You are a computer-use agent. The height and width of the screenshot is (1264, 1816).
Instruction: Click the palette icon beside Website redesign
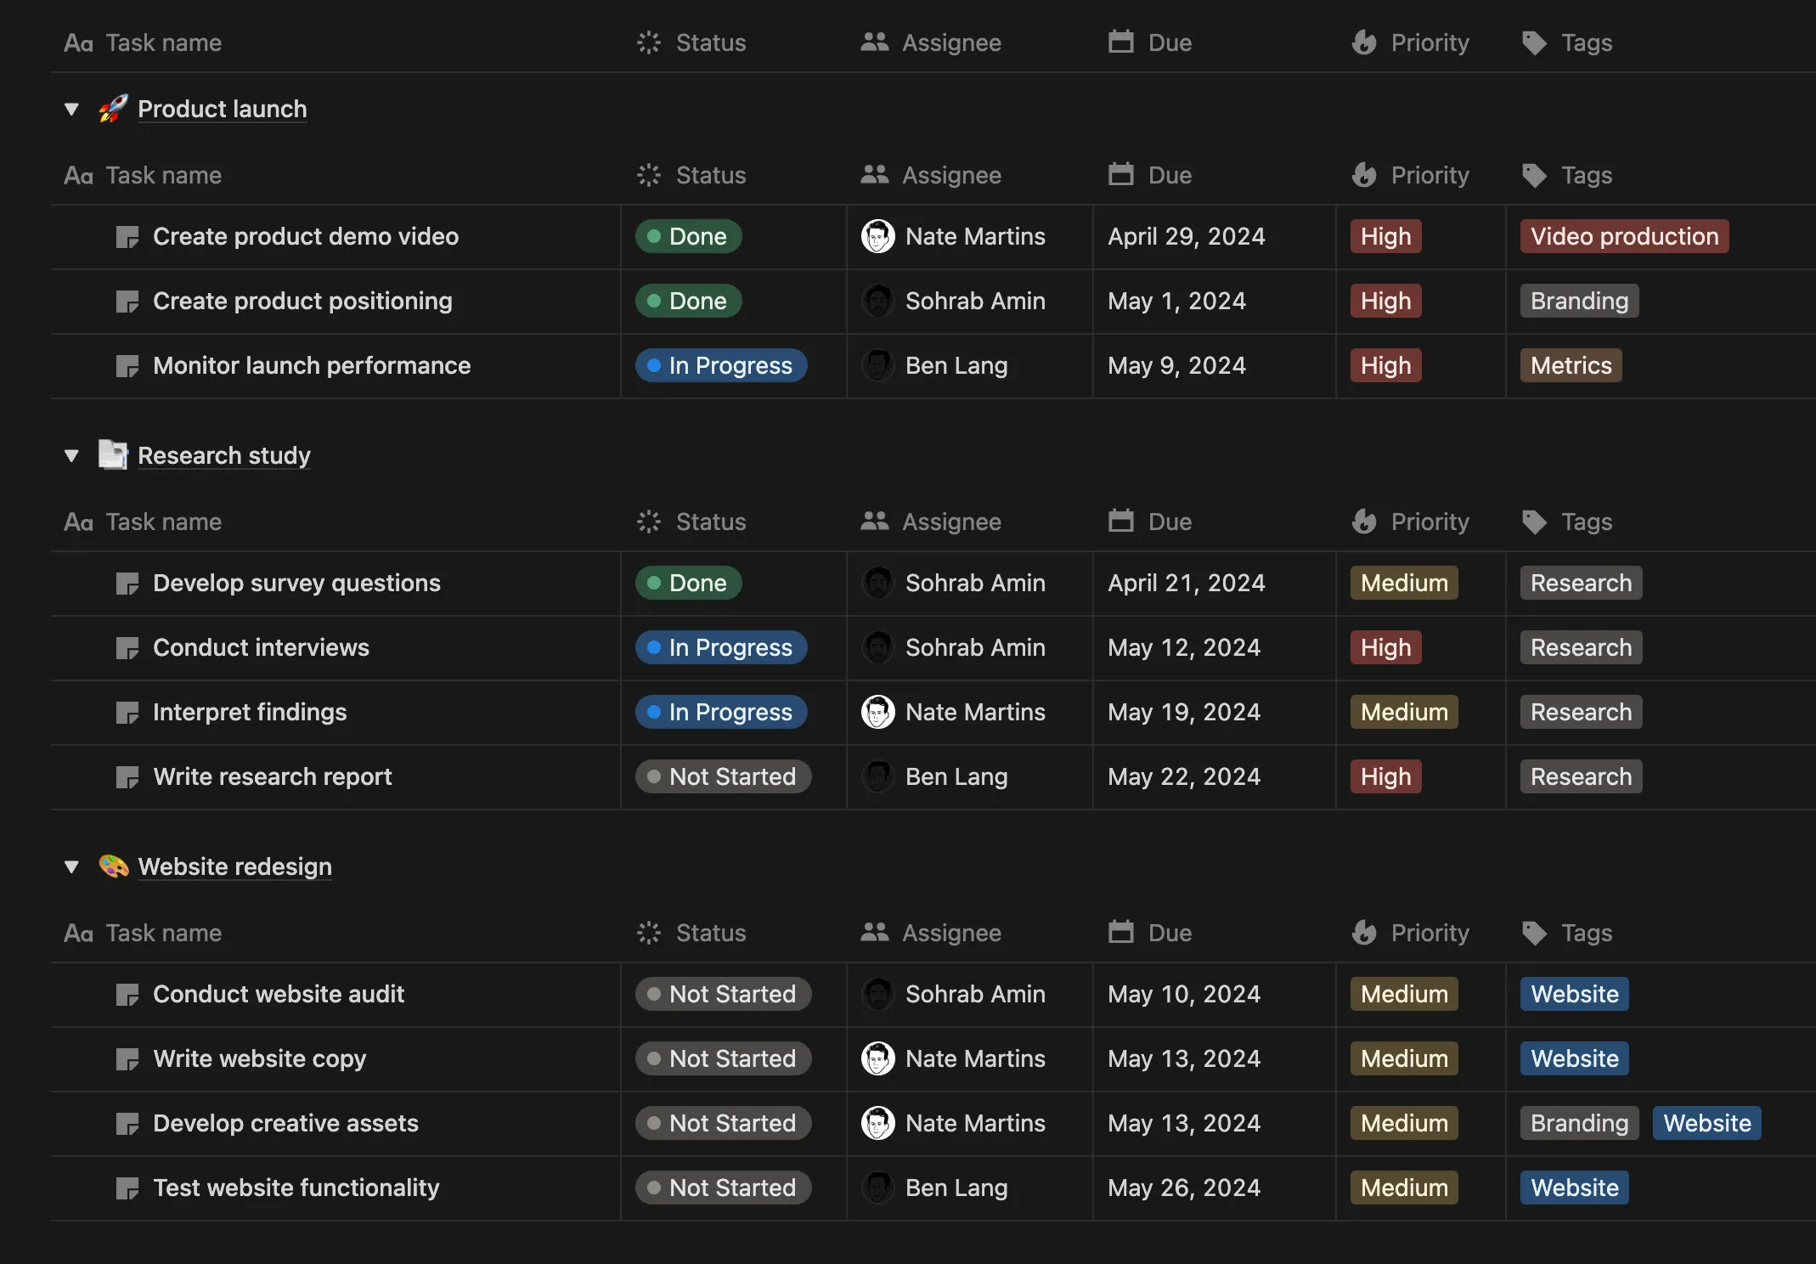(113, 866)
